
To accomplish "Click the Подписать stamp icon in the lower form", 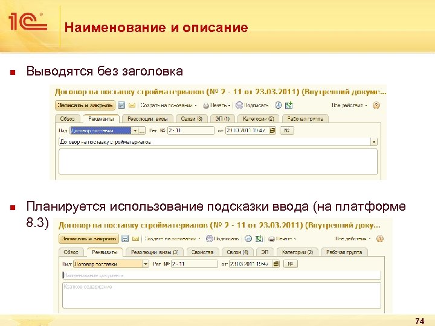I will click(210, 238).
